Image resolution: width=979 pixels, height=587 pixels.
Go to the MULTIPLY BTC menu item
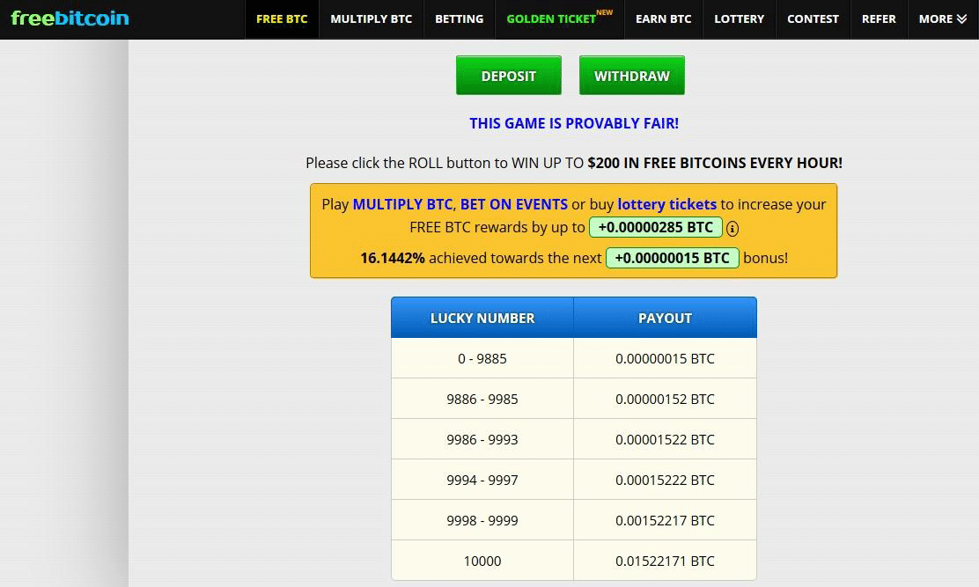click(x=371, y=19)
